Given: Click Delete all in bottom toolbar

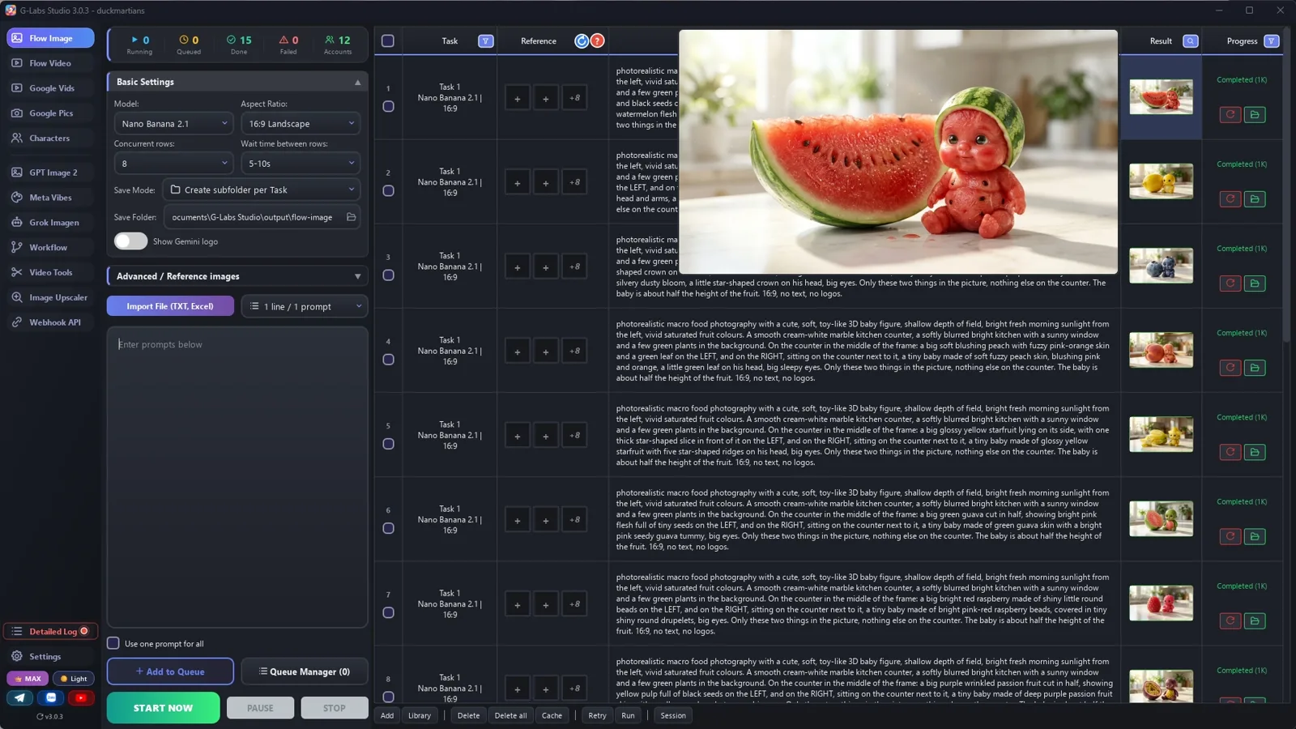Looking at the screenshot, I should coord(510,715).
